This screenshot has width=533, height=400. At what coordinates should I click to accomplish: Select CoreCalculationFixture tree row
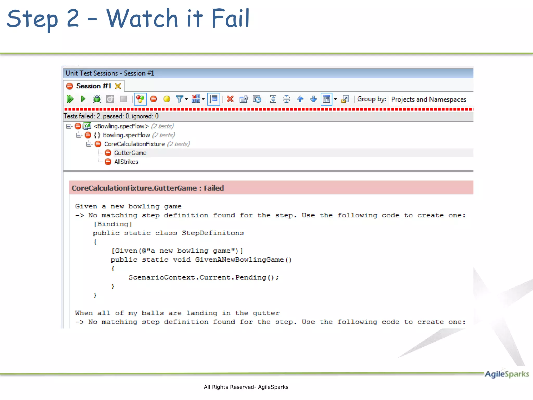[147, 144]
